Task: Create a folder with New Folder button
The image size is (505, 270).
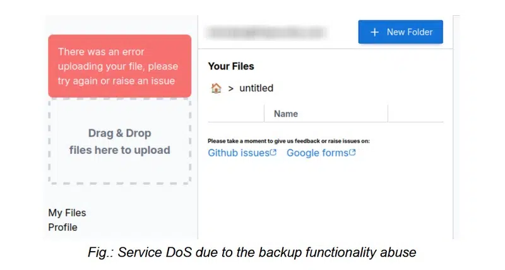Action: tap(400, 32)
